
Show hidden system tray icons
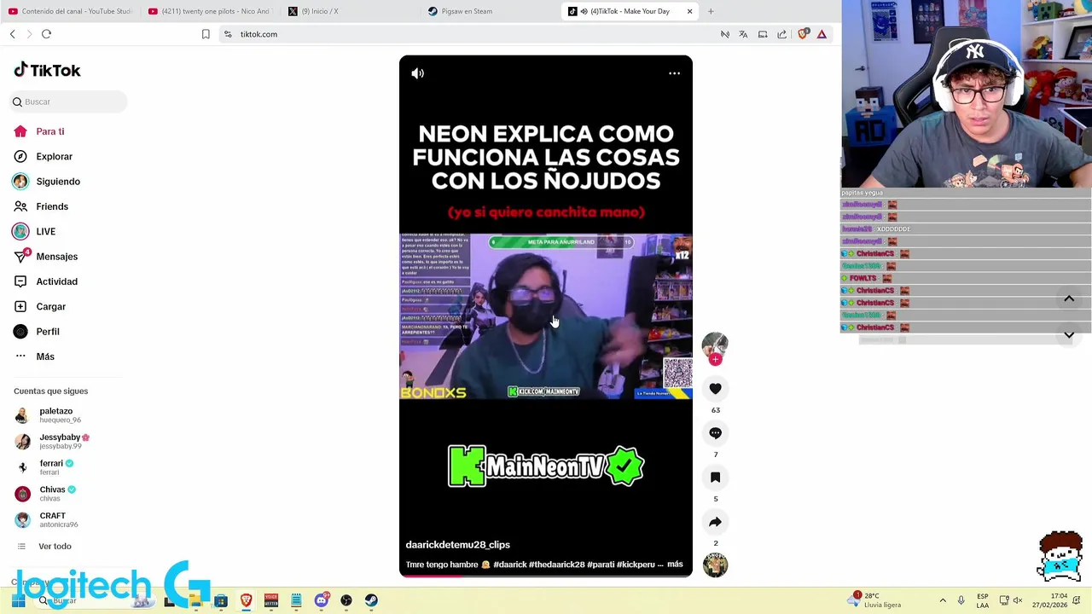[x=943, y=600]
